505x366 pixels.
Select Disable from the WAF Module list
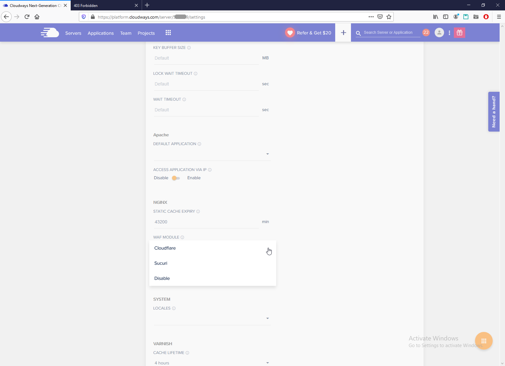213,278
